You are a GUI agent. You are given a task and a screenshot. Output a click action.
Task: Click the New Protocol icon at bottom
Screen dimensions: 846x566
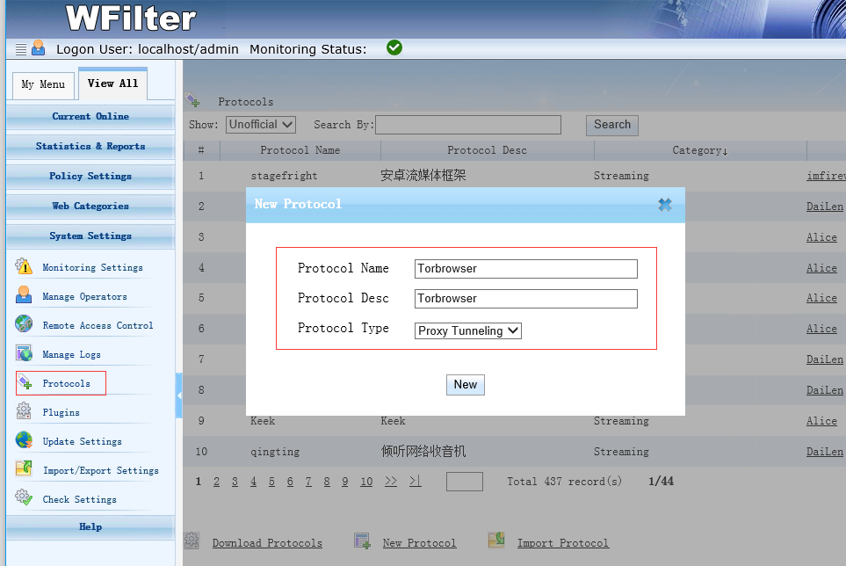(x=362, y=541)
